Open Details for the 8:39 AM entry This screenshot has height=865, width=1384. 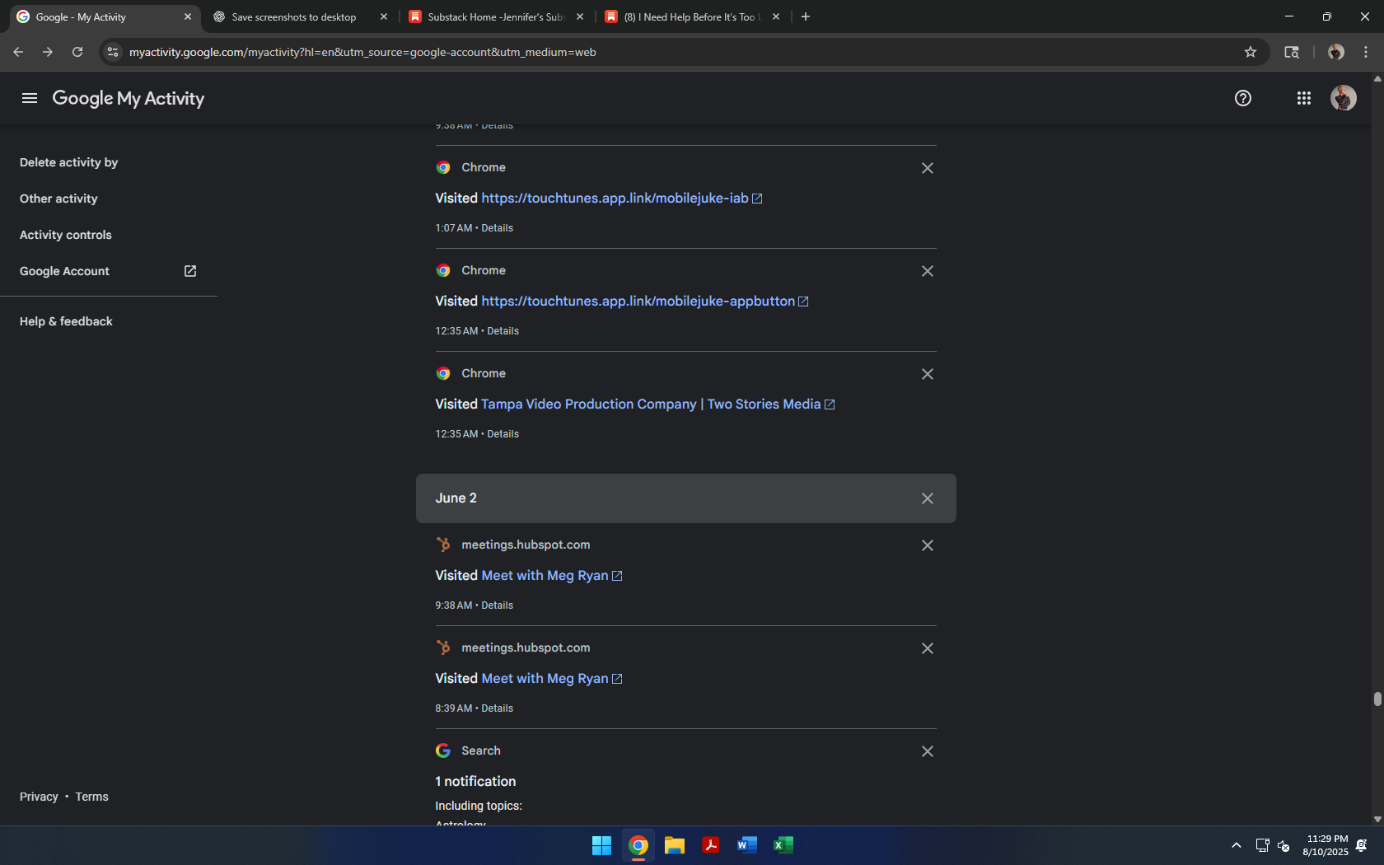point(497,708)
